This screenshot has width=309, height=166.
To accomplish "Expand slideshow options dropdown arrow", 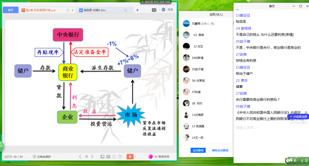I will pyautogui.click(x=135, y=157).
